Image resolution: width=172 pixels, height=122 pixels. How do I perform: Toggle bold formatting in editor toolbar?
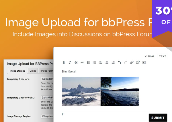click(x=64, y=62)
